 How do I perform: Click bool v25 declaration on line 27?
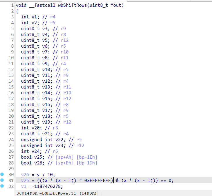pyautogui.click(x=33, y=157)
